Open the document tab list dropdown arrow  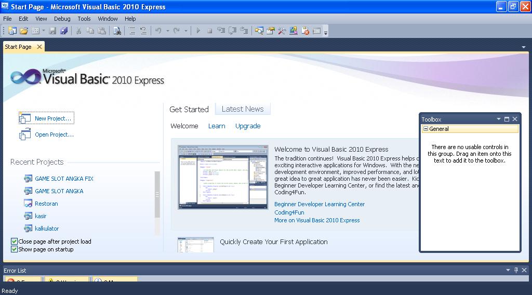tap(524, 47)
